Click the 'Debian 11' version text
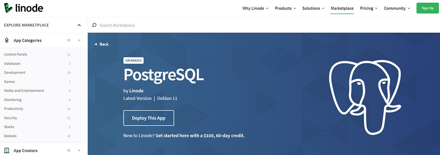 [x=168, y=99]
